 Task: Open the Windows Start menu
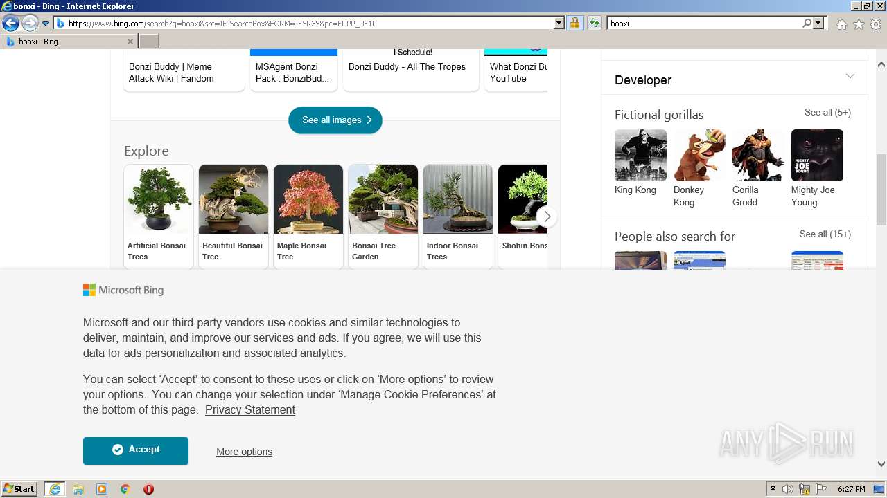[x=19, y=489]
